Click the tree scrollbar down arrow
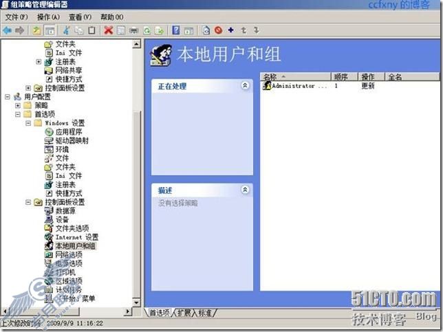The width and height of the screenshot is (443, 332). 137,302
